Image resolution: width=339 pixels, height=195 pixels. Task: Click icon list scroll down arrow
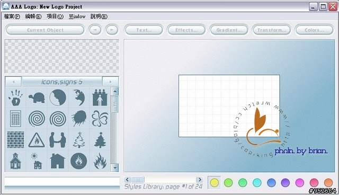coord(115,167)
